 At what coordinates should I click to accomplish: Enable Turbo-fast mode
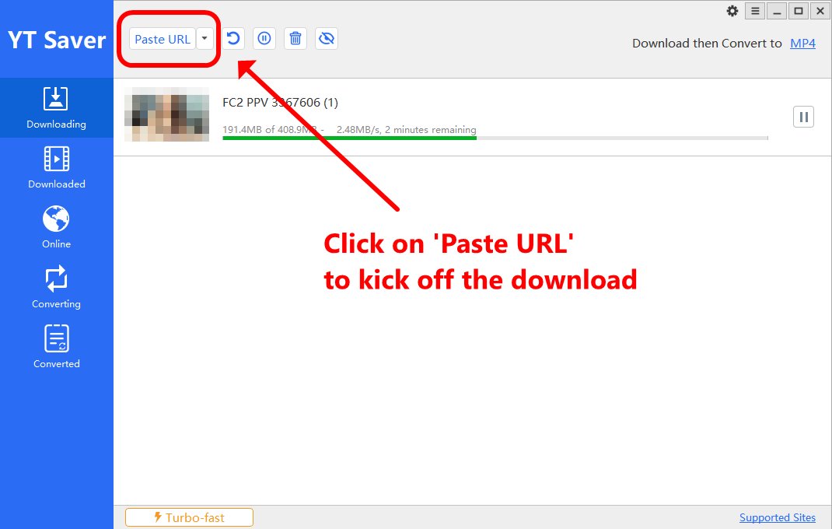click(190, 517)
